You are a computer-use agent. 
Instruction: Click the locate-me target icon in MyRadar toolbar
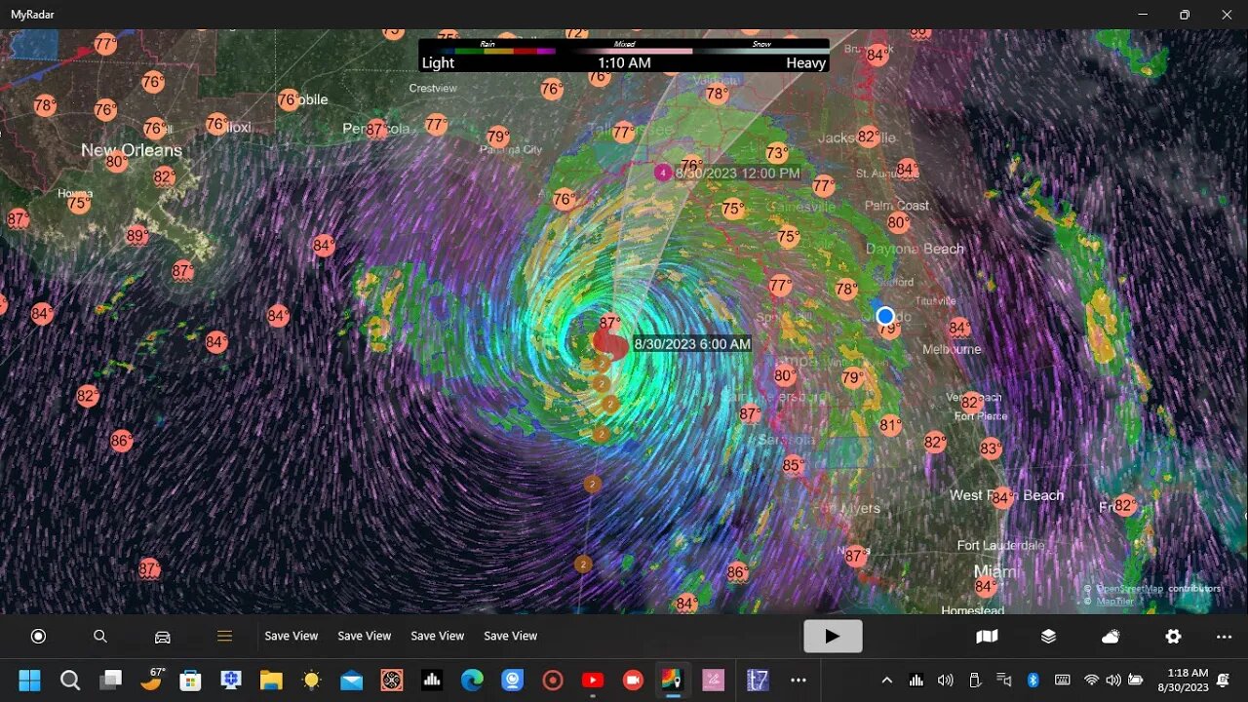39,636
